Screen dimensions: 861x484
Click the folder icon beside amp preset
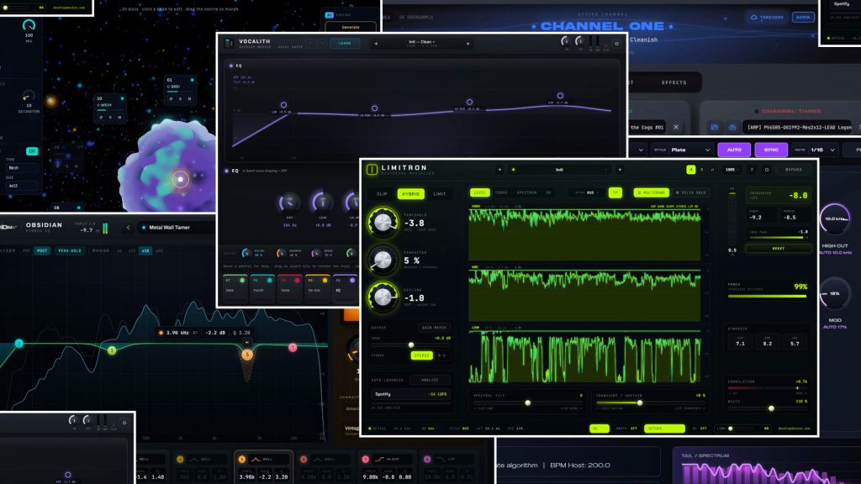(715, 127)
